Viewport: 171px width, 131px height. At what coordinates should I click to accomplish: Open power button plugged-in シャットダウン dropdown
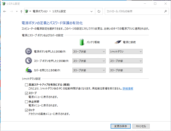coord(126,52)
